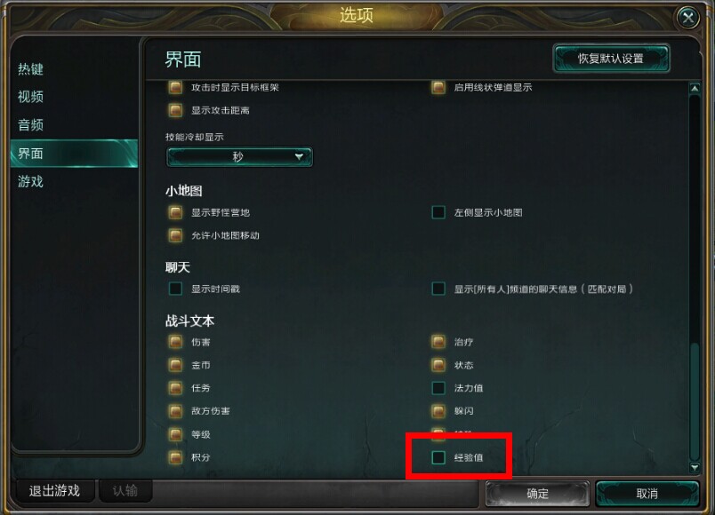Toggle the 金币 combat text checkbox
Viewport: 715px width, 515px height.
pyautogui.click(x=175, y=364)
